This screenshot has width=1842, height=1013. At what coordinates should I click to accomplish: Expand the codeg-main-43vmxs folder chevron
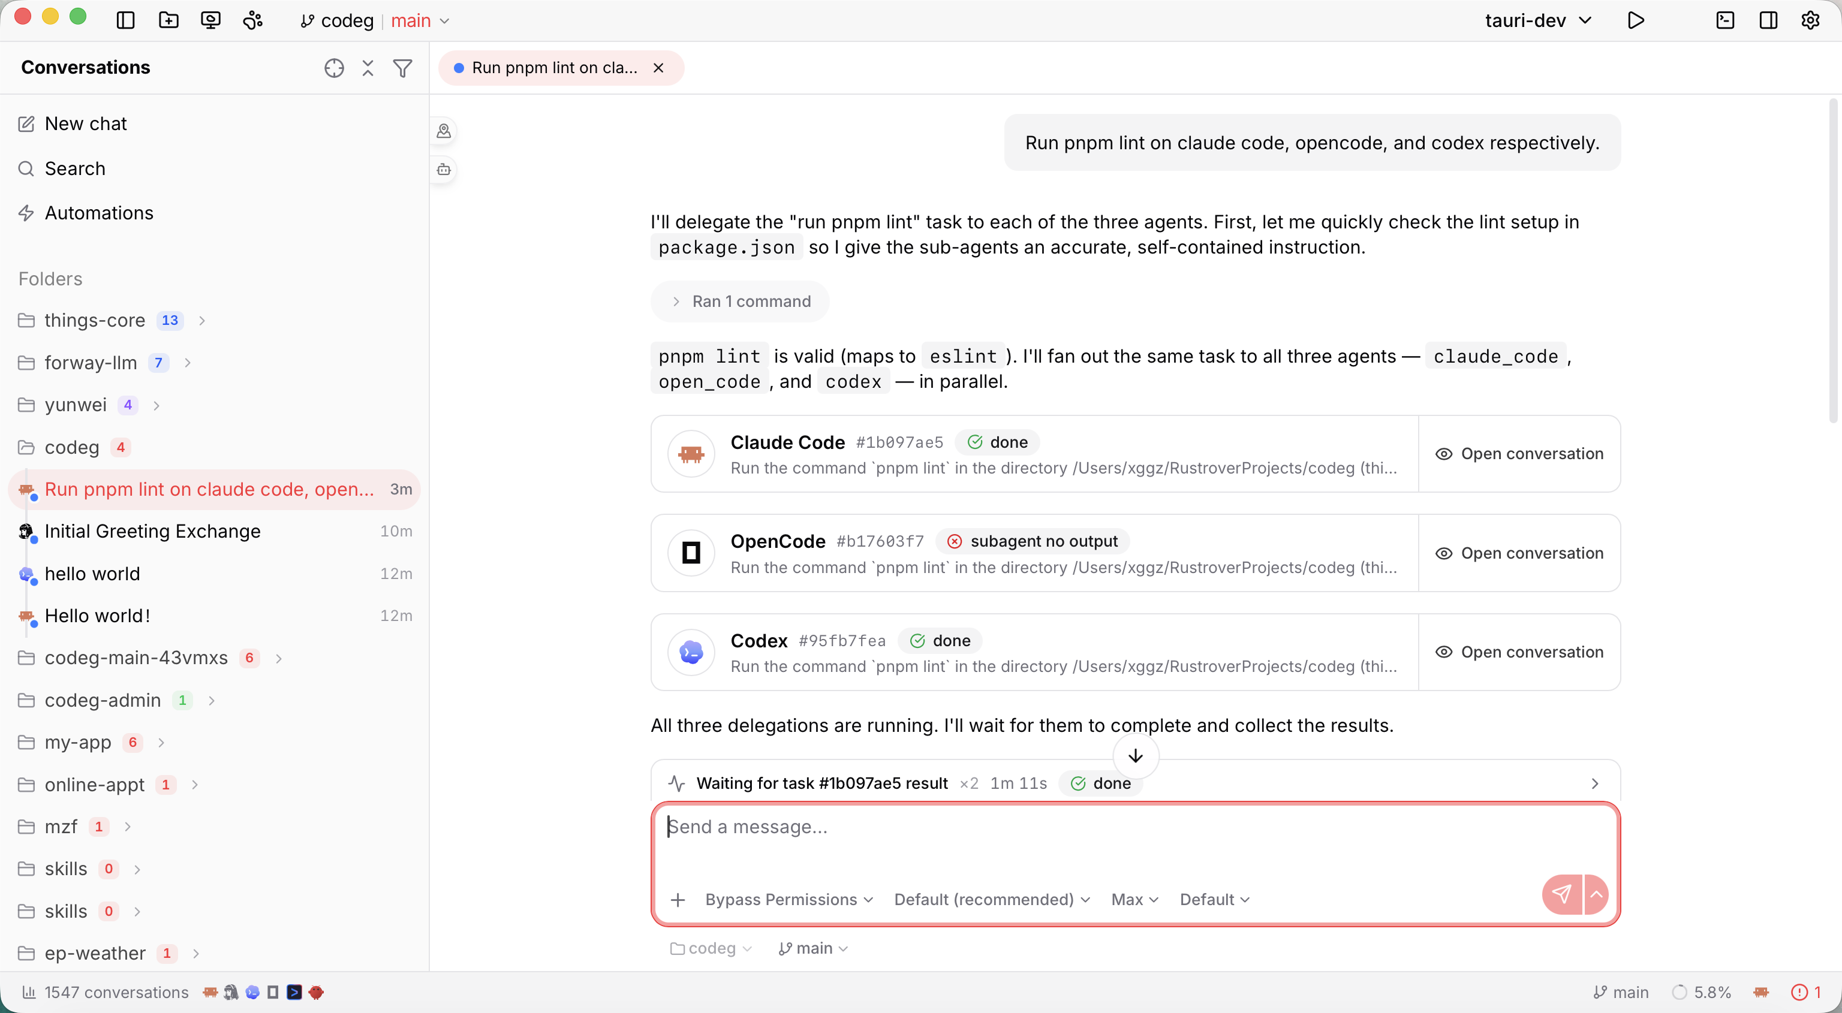click(x=279, y=658)
